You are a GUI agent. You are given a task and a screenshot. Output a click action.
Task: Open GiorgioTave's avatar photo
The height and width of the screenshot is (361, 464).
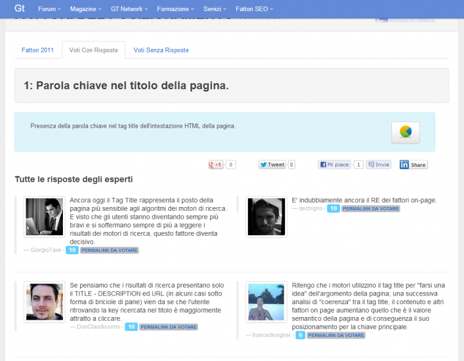click(x=44, y=217)
